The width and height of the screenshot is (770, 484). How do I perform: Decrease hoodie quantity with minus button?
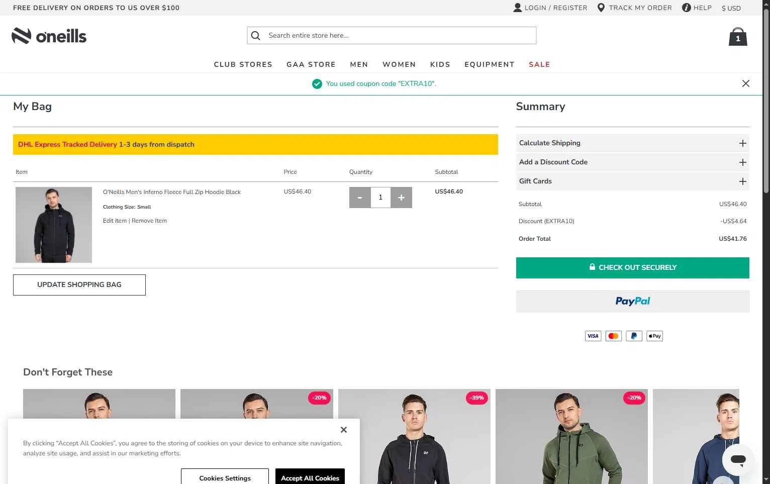(x=360, y=198)
